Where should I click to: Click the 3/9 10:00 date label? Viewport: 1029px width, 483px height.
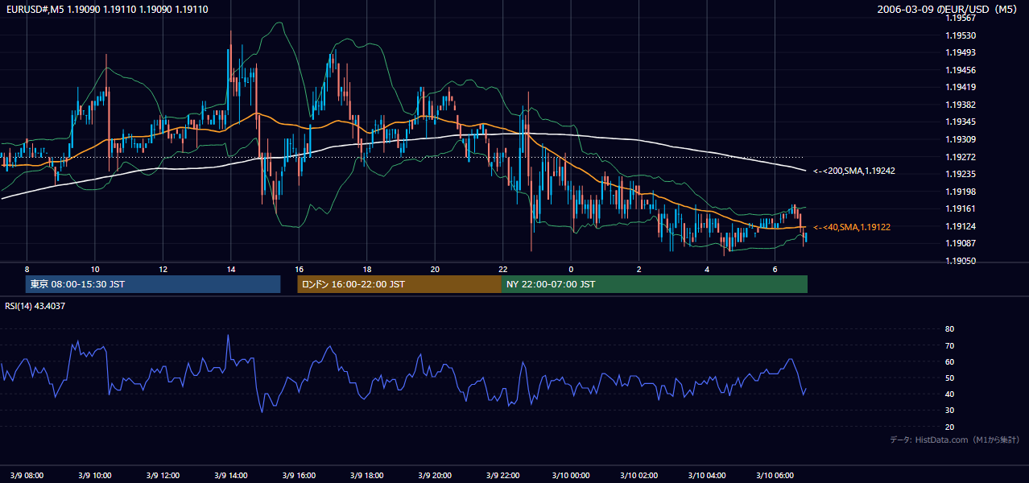[x=94, y=475]
